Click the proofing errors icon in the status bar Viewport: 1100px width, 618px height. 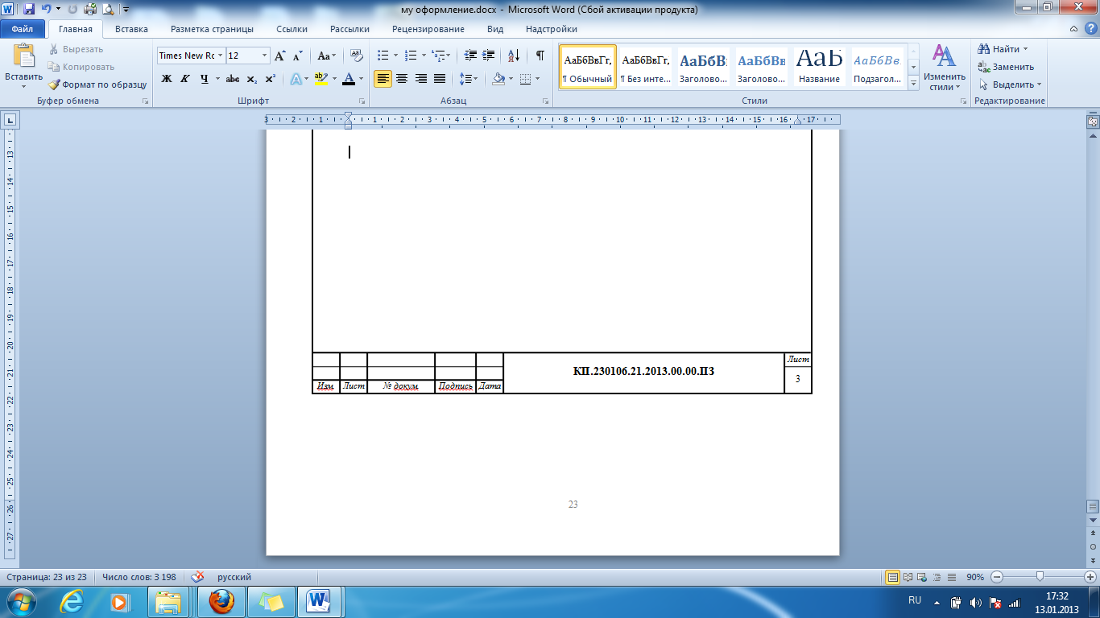click(197, 577)
